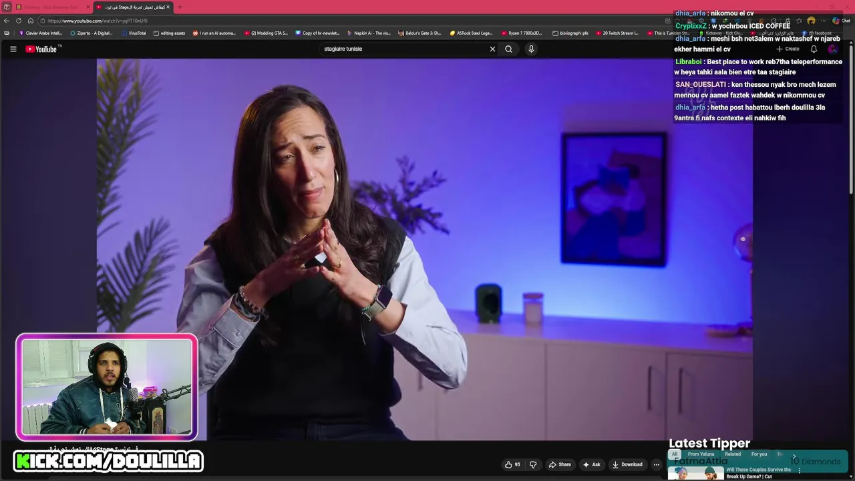855x481 pixels.
Task: Open 'Will These Couples Survive' video thumbnail
Action: [x=696, y=472]
